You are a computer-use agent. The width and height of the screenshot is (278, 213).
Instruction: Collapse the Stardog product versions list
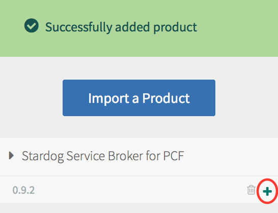tap(11, 156)
